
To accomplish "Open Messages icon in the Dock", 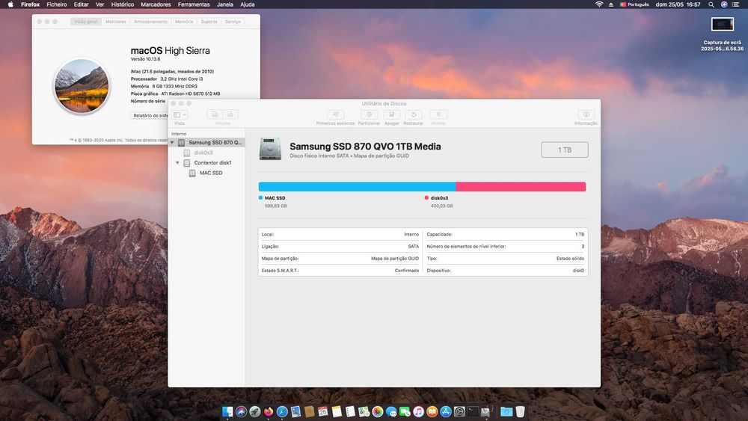I will point(391,411).
